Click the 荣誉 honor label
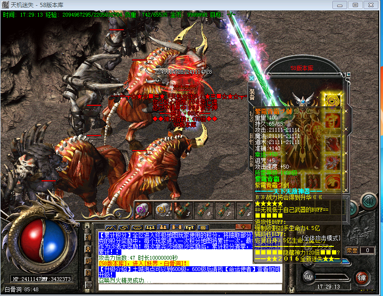 352,250
